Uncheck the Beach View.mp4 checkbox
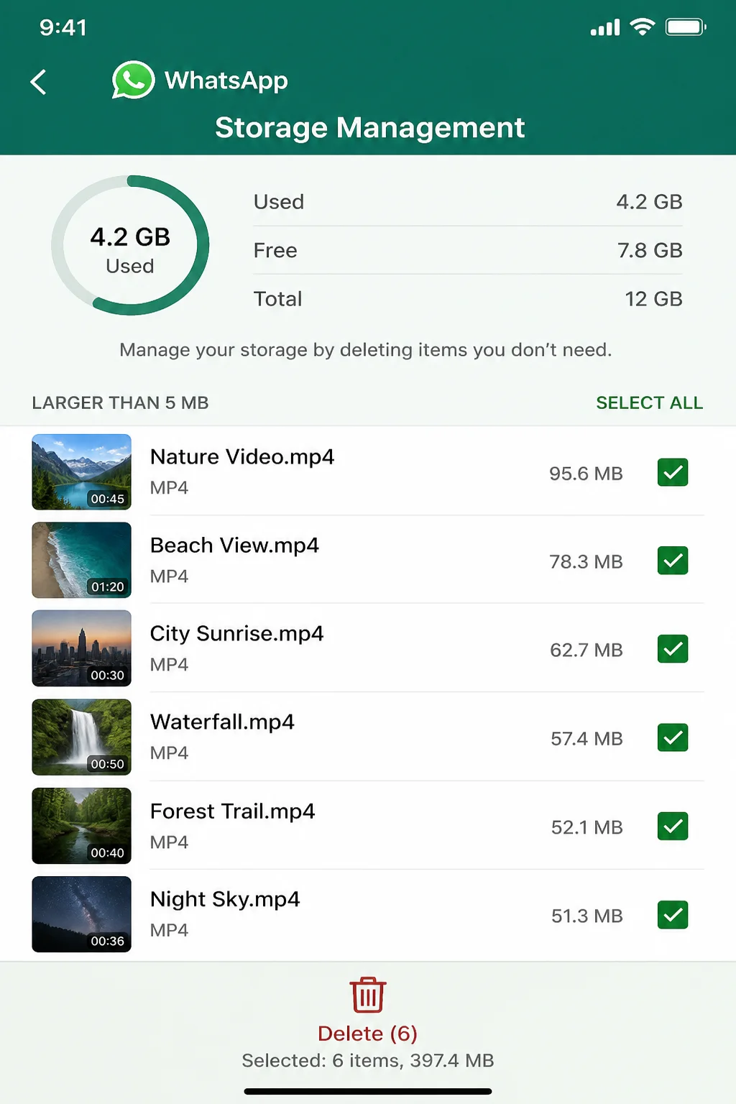 point(673,561)
